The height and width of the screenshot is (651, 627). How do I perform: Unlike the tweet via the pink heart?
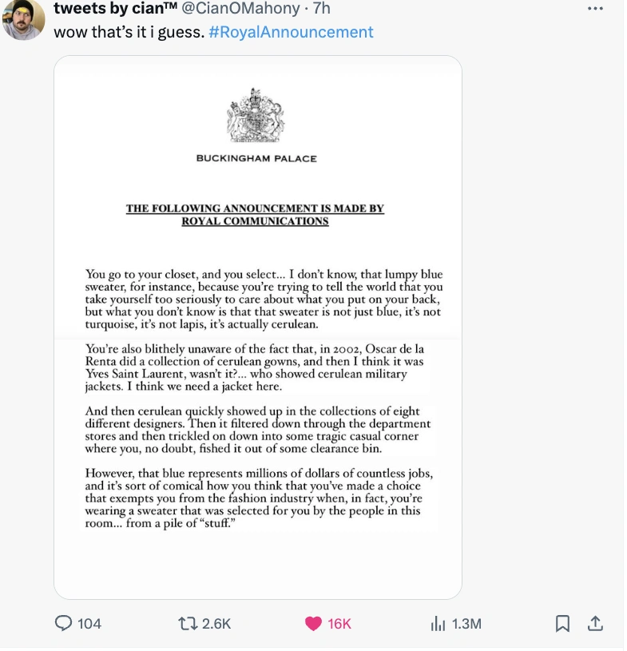tap(314, 623)
